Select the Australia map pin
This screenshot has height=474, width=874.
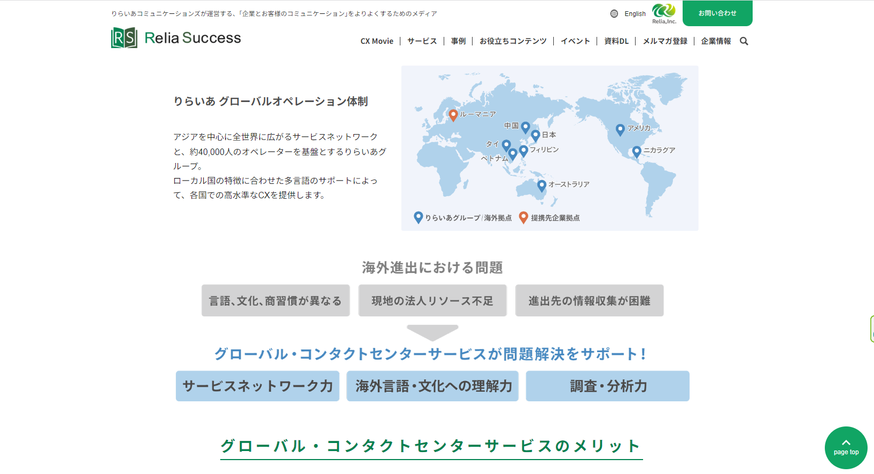pos(542,185)
